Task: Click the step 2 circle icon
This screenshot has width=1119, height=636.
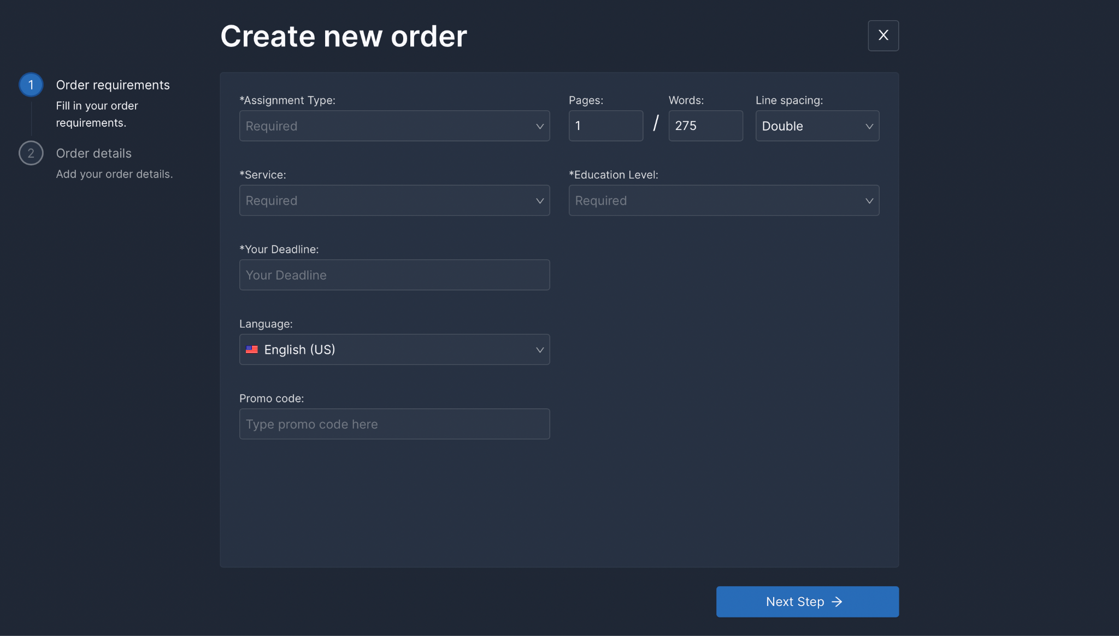Action: pos(31,153)
